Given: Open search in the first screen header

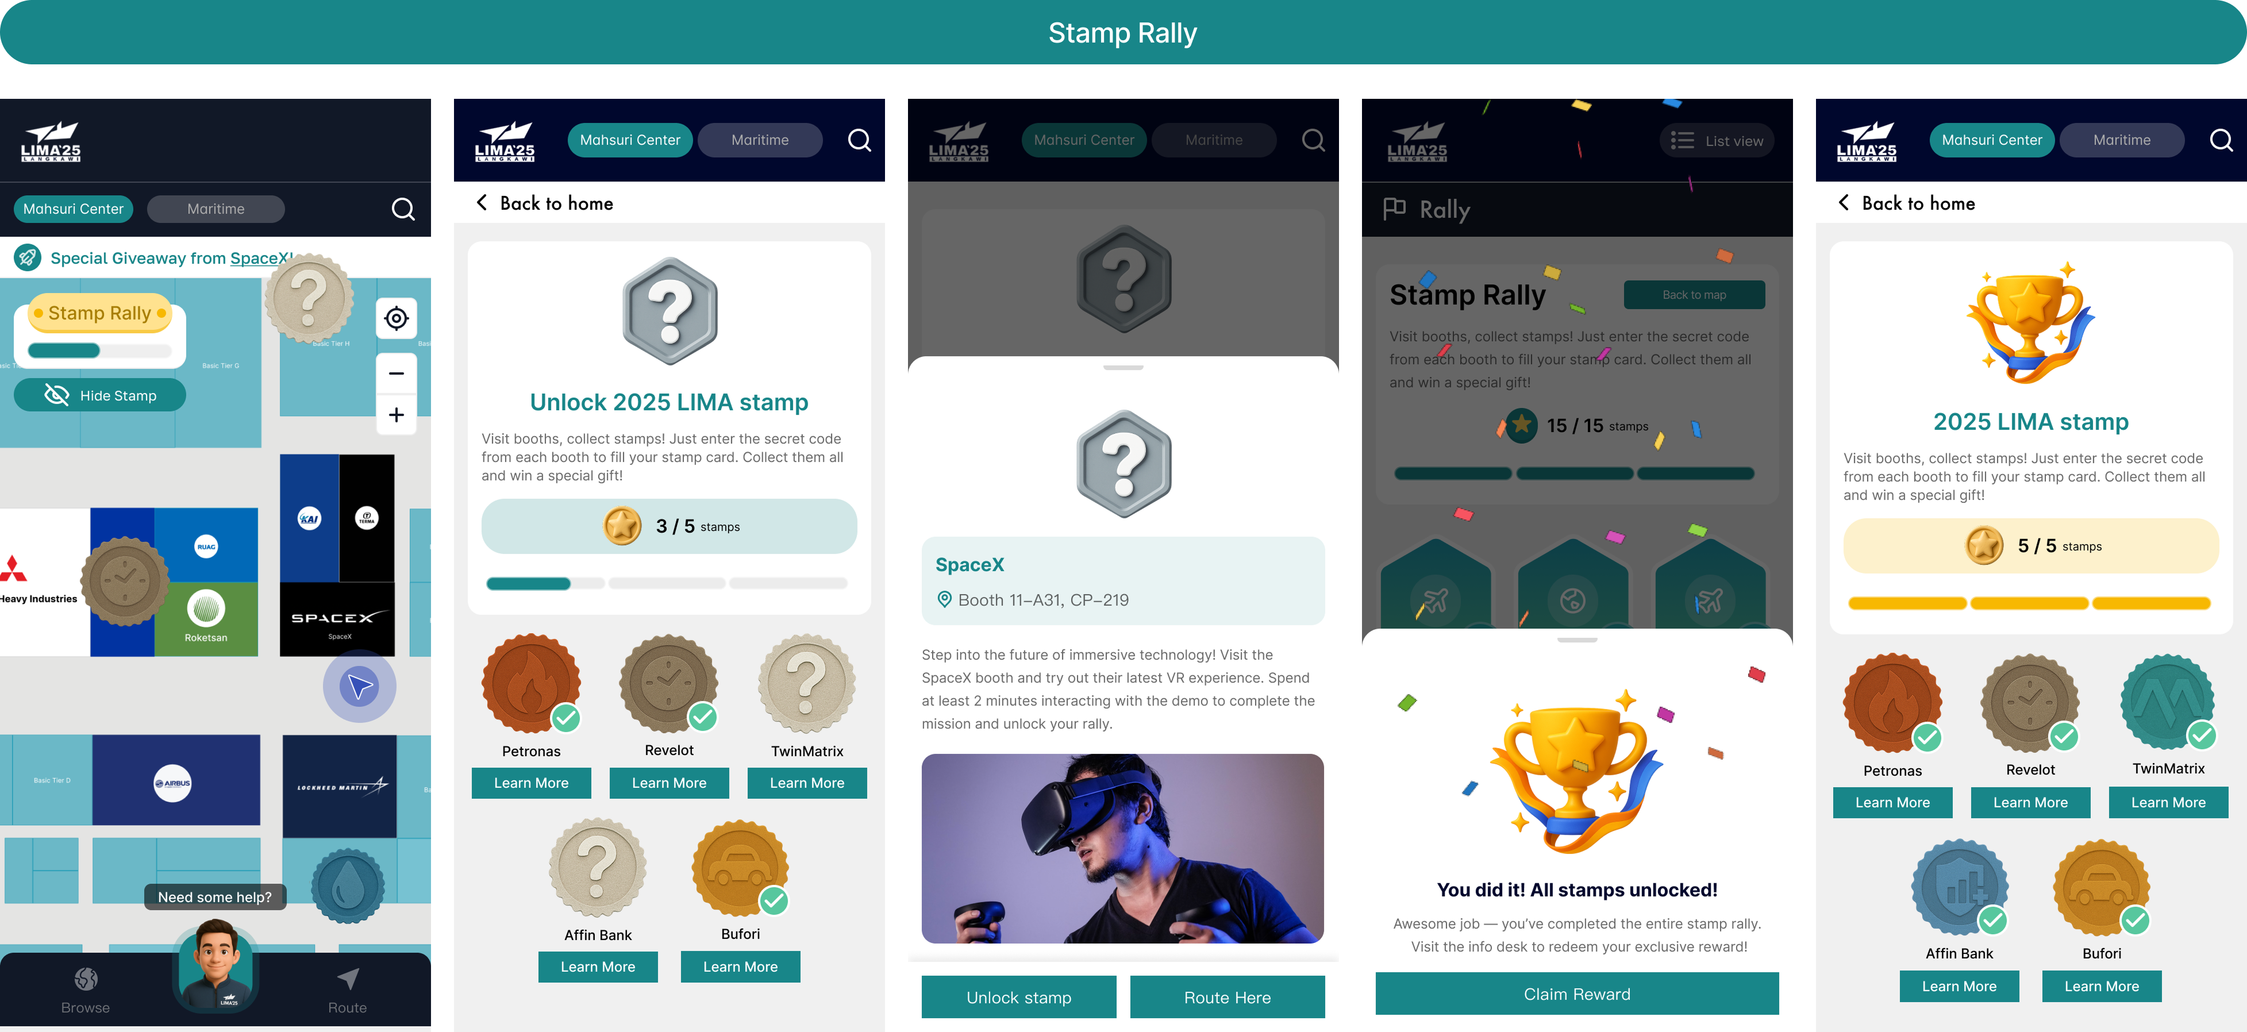Looking at the screenshot, I should click(x=403, y=209).
